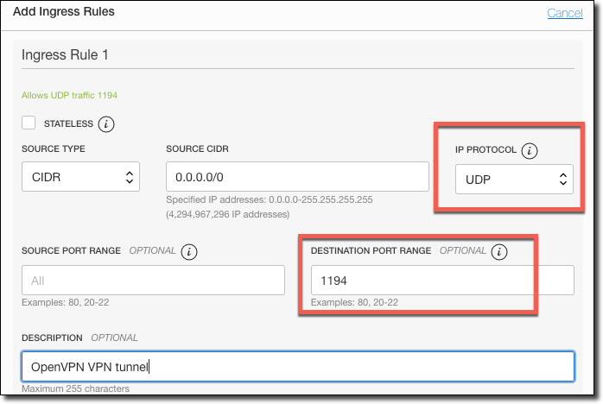This screenshot has width=603, height=404.
Task: Click the DESCRIPTION field label
Action: coord(52,338)
